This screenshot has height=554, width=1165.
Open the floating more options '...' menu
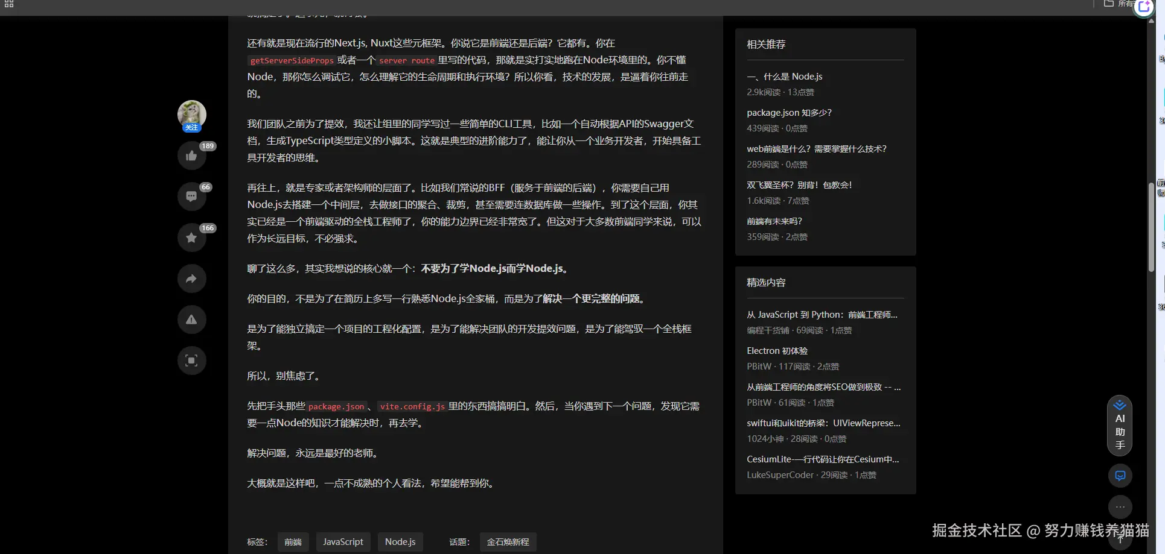pyautogui.click(x=1120, y=507)
